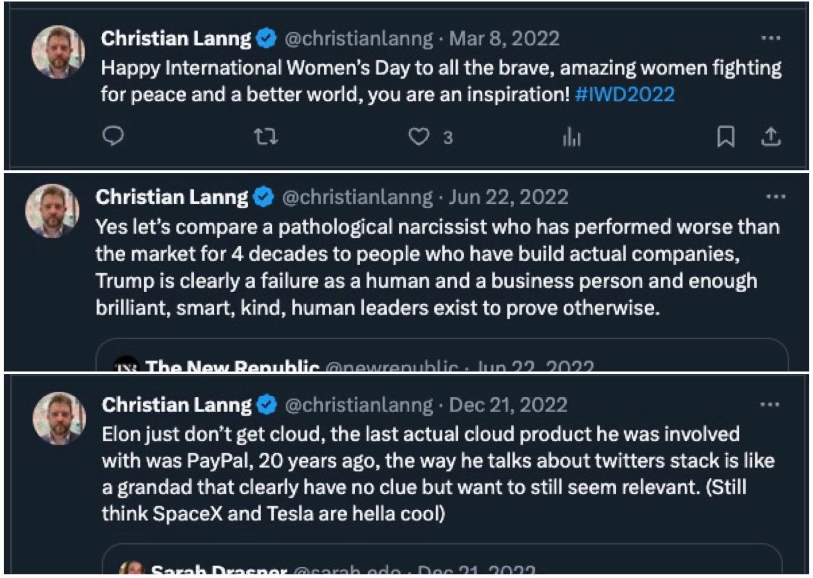This screenshot has width=813, height=578.
Task: Open profile photo on the Dec 21 tweet
Action: click(x=59, y=418)
